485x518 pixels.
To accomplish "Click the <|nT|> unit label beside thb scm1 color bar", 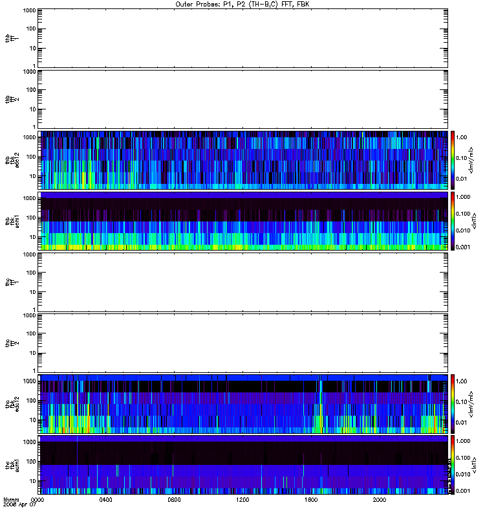I will pos(474,221).
